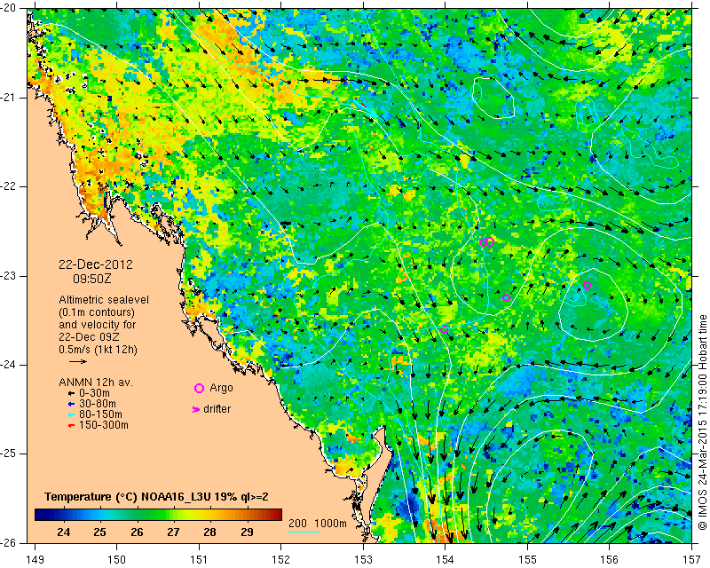This screenshot has width=710, height=568.
Task: Click the Argo float marker near 154.7E 23.2S
Action: 506,297
